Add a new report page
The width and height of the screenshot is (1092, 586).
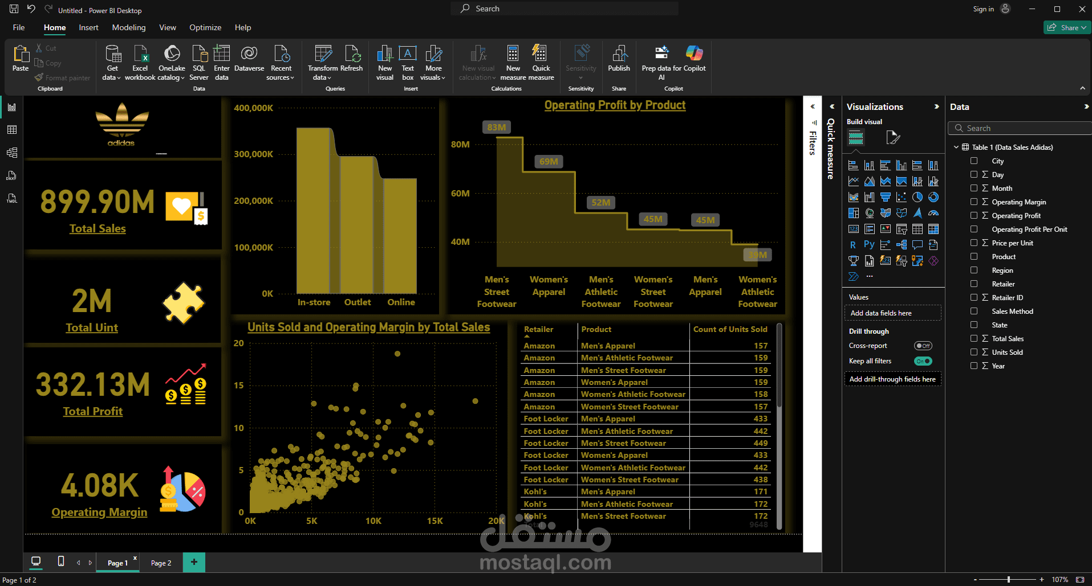click(194, 562)
